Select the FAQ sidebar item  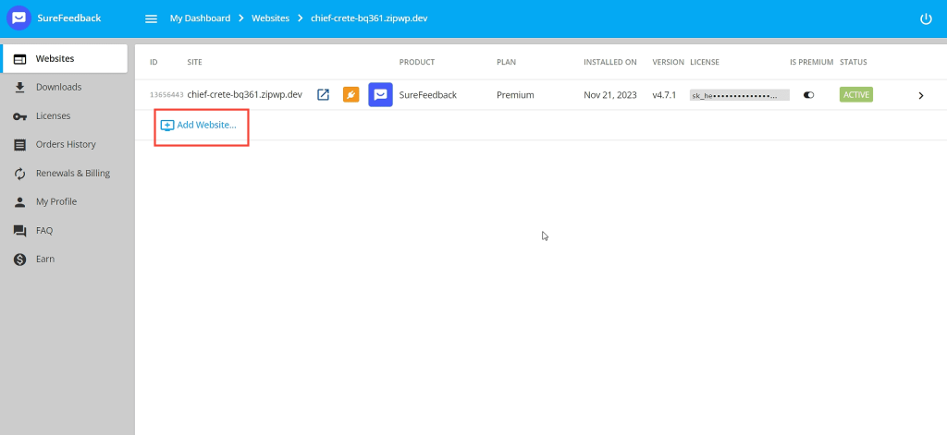tap(44, 230)
